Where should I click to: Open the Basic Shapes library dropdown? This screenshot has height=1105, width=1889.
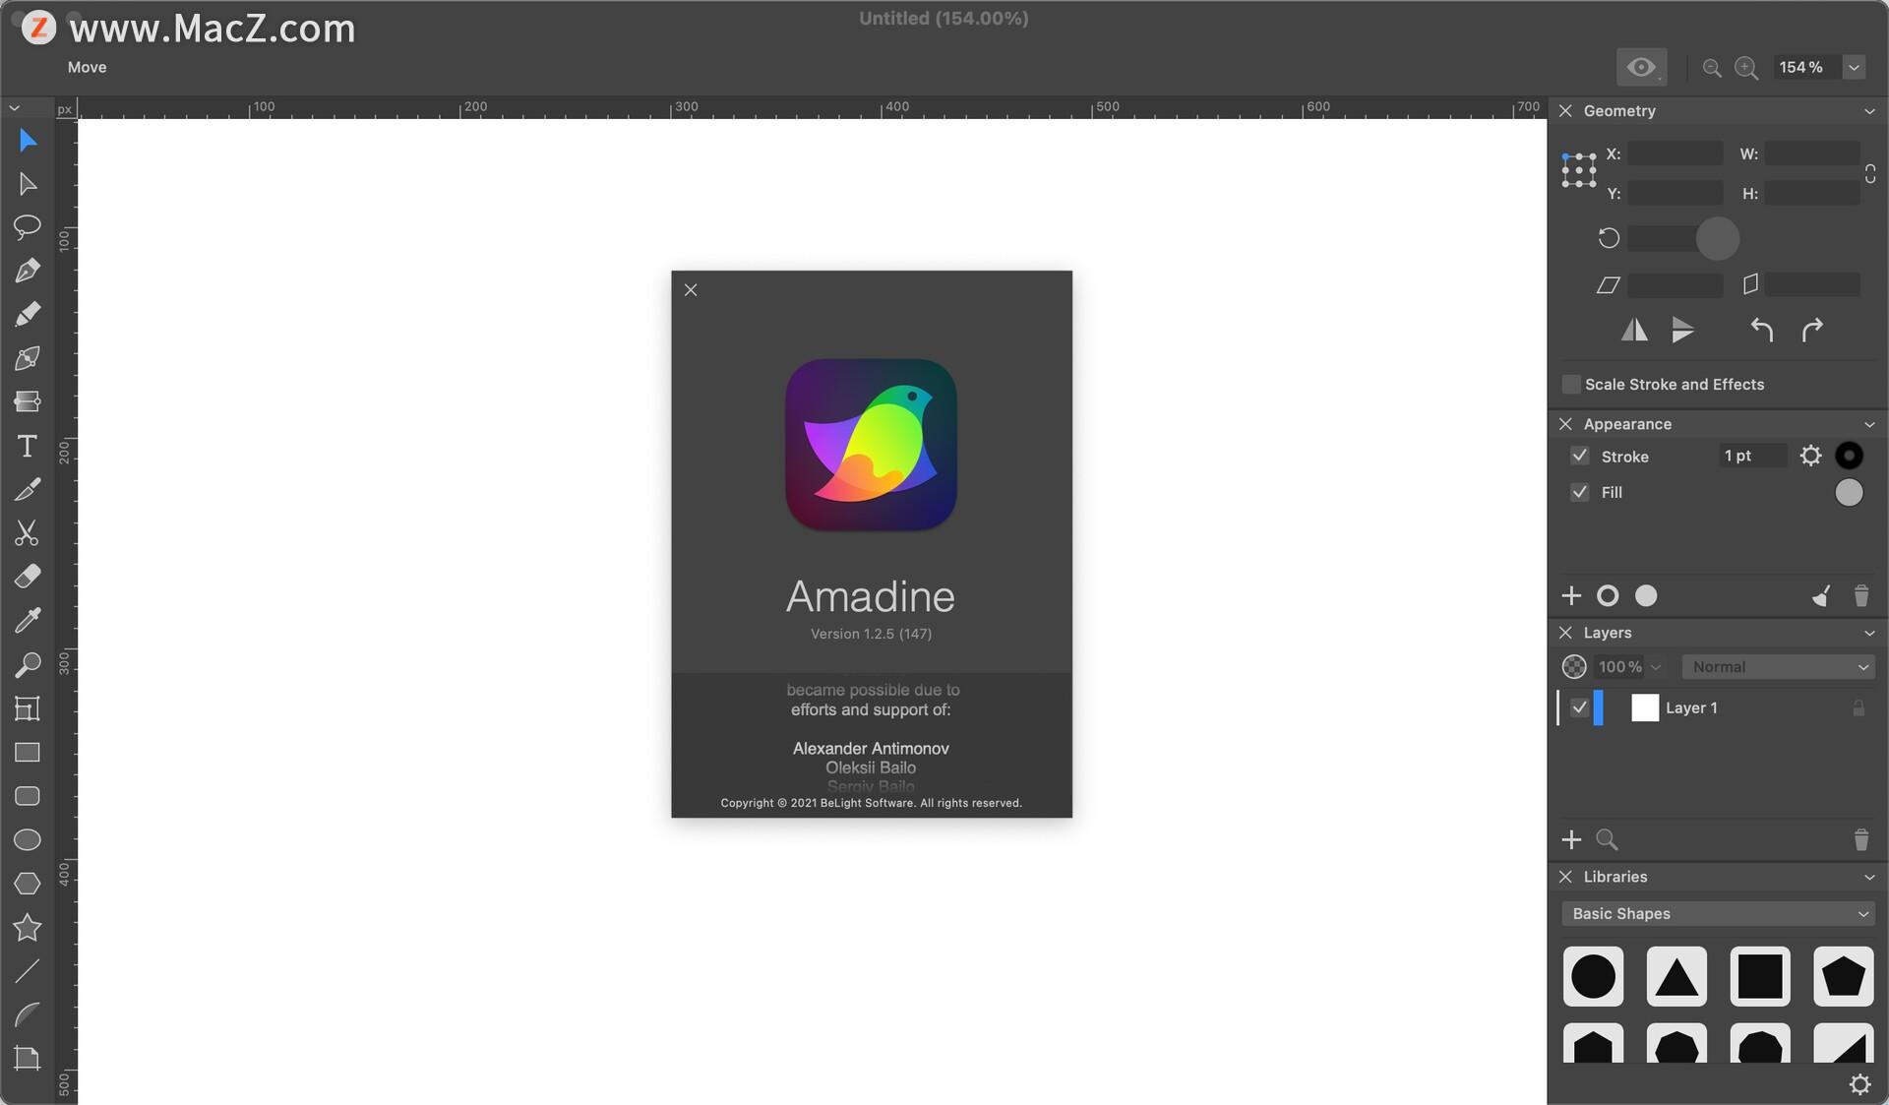1718,913
